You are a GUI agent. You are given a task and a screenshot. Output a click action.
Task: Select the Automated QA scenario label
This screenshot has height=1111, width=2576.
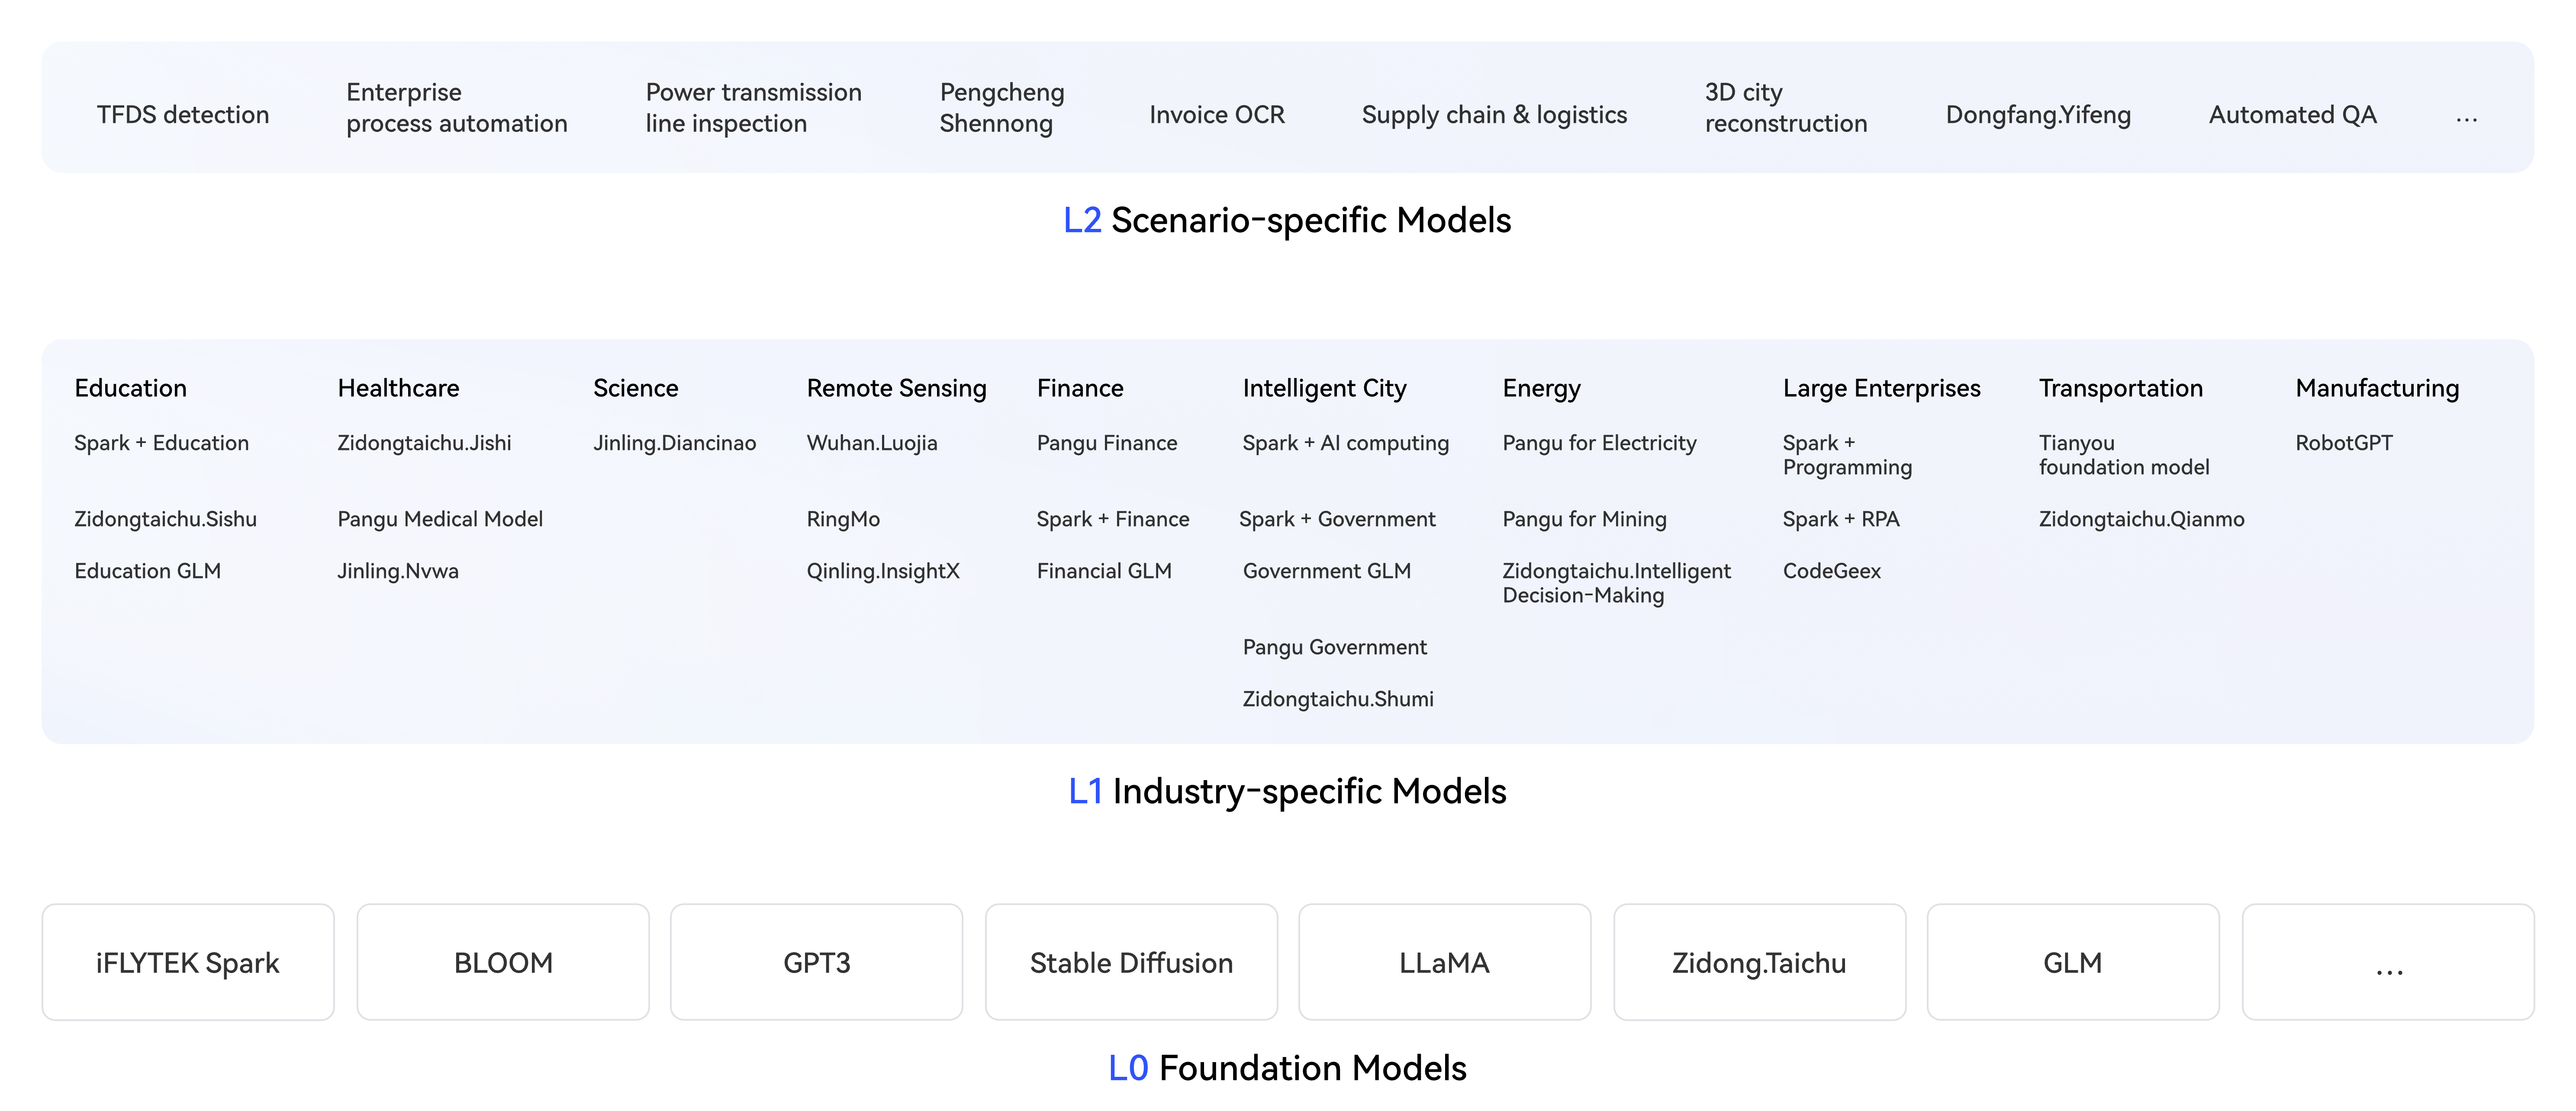(2292, 115)
